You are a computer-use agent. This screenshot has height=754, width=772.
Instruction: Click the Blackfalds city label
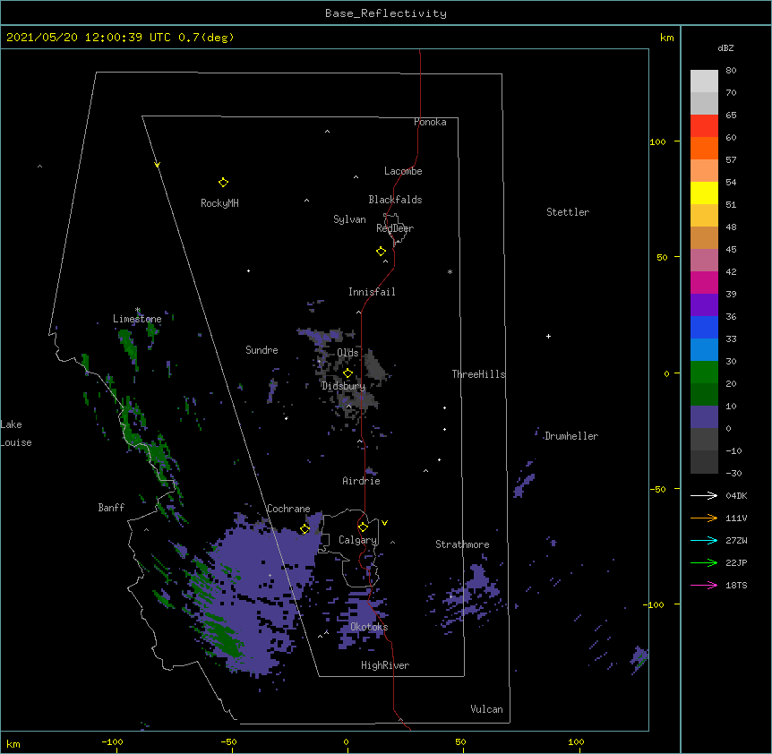(395, 200)
